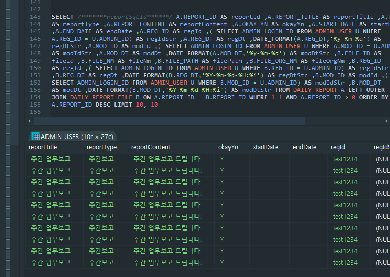The height and width of the screenshot is (277, 390).
Task: Click the grid icon on the ADMIN_USER tab
Action: pyautogui.click(x=36, y=136)
